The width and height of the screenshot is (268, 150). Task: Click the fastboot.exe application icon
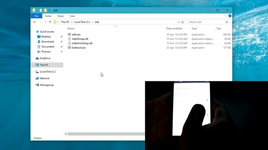70,48
